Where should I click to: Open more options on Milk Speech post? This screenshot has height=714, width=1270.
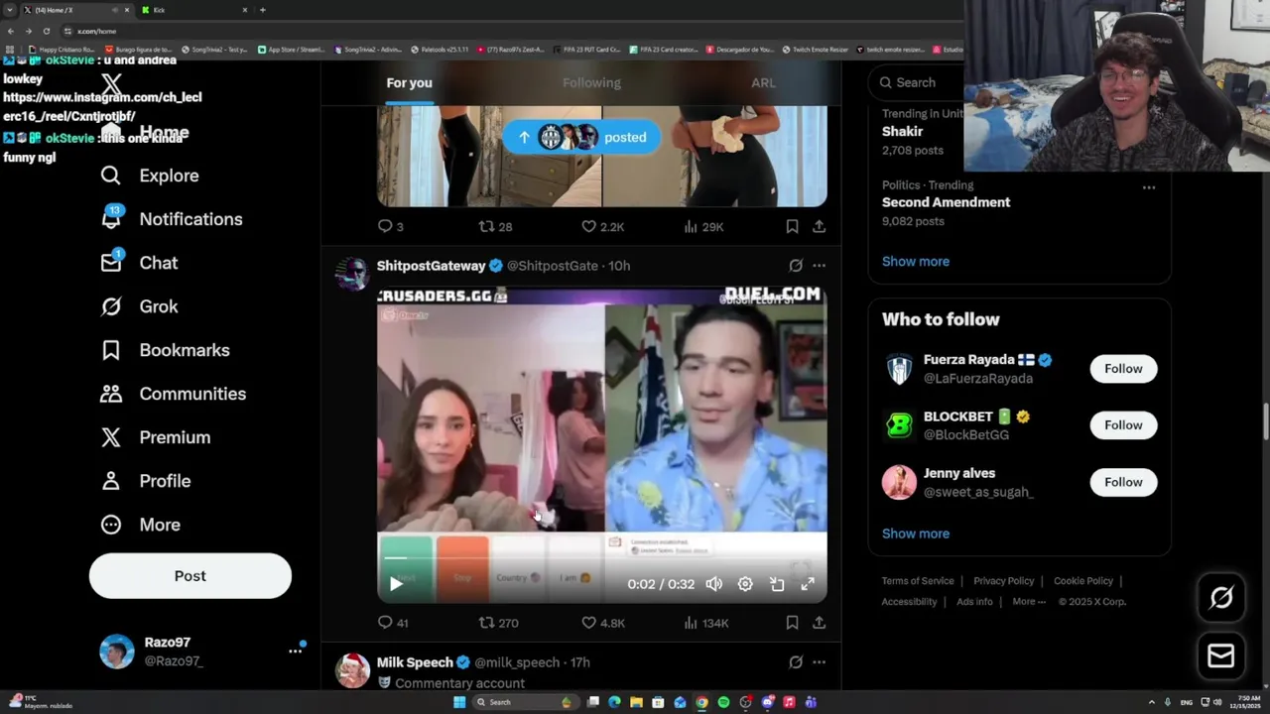click(x=819, y=662)
